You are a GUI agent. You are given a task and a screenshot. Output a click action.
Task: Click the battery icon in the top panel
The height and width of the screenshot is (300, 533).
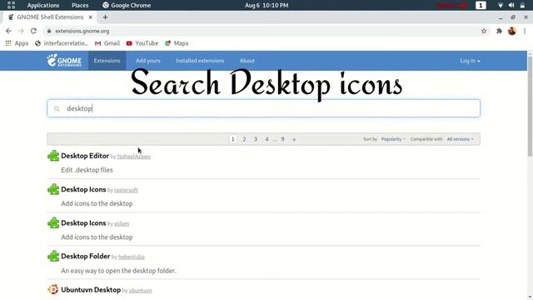[522, 5]
